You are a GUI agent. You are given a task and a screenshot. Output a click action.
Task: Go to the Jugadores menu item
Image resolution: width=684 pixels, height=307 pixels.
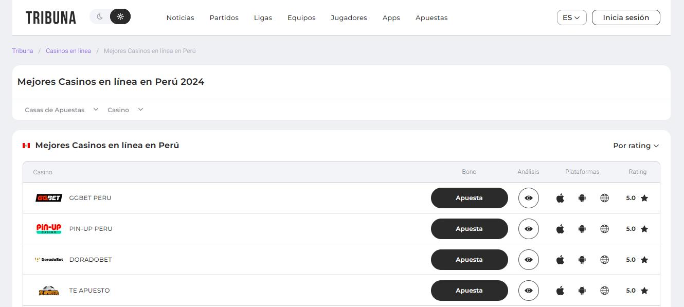pyautogui.click(x=349, y=17)
